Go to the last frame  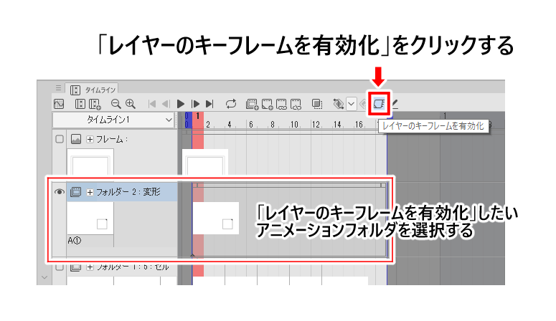coord(209,104)
